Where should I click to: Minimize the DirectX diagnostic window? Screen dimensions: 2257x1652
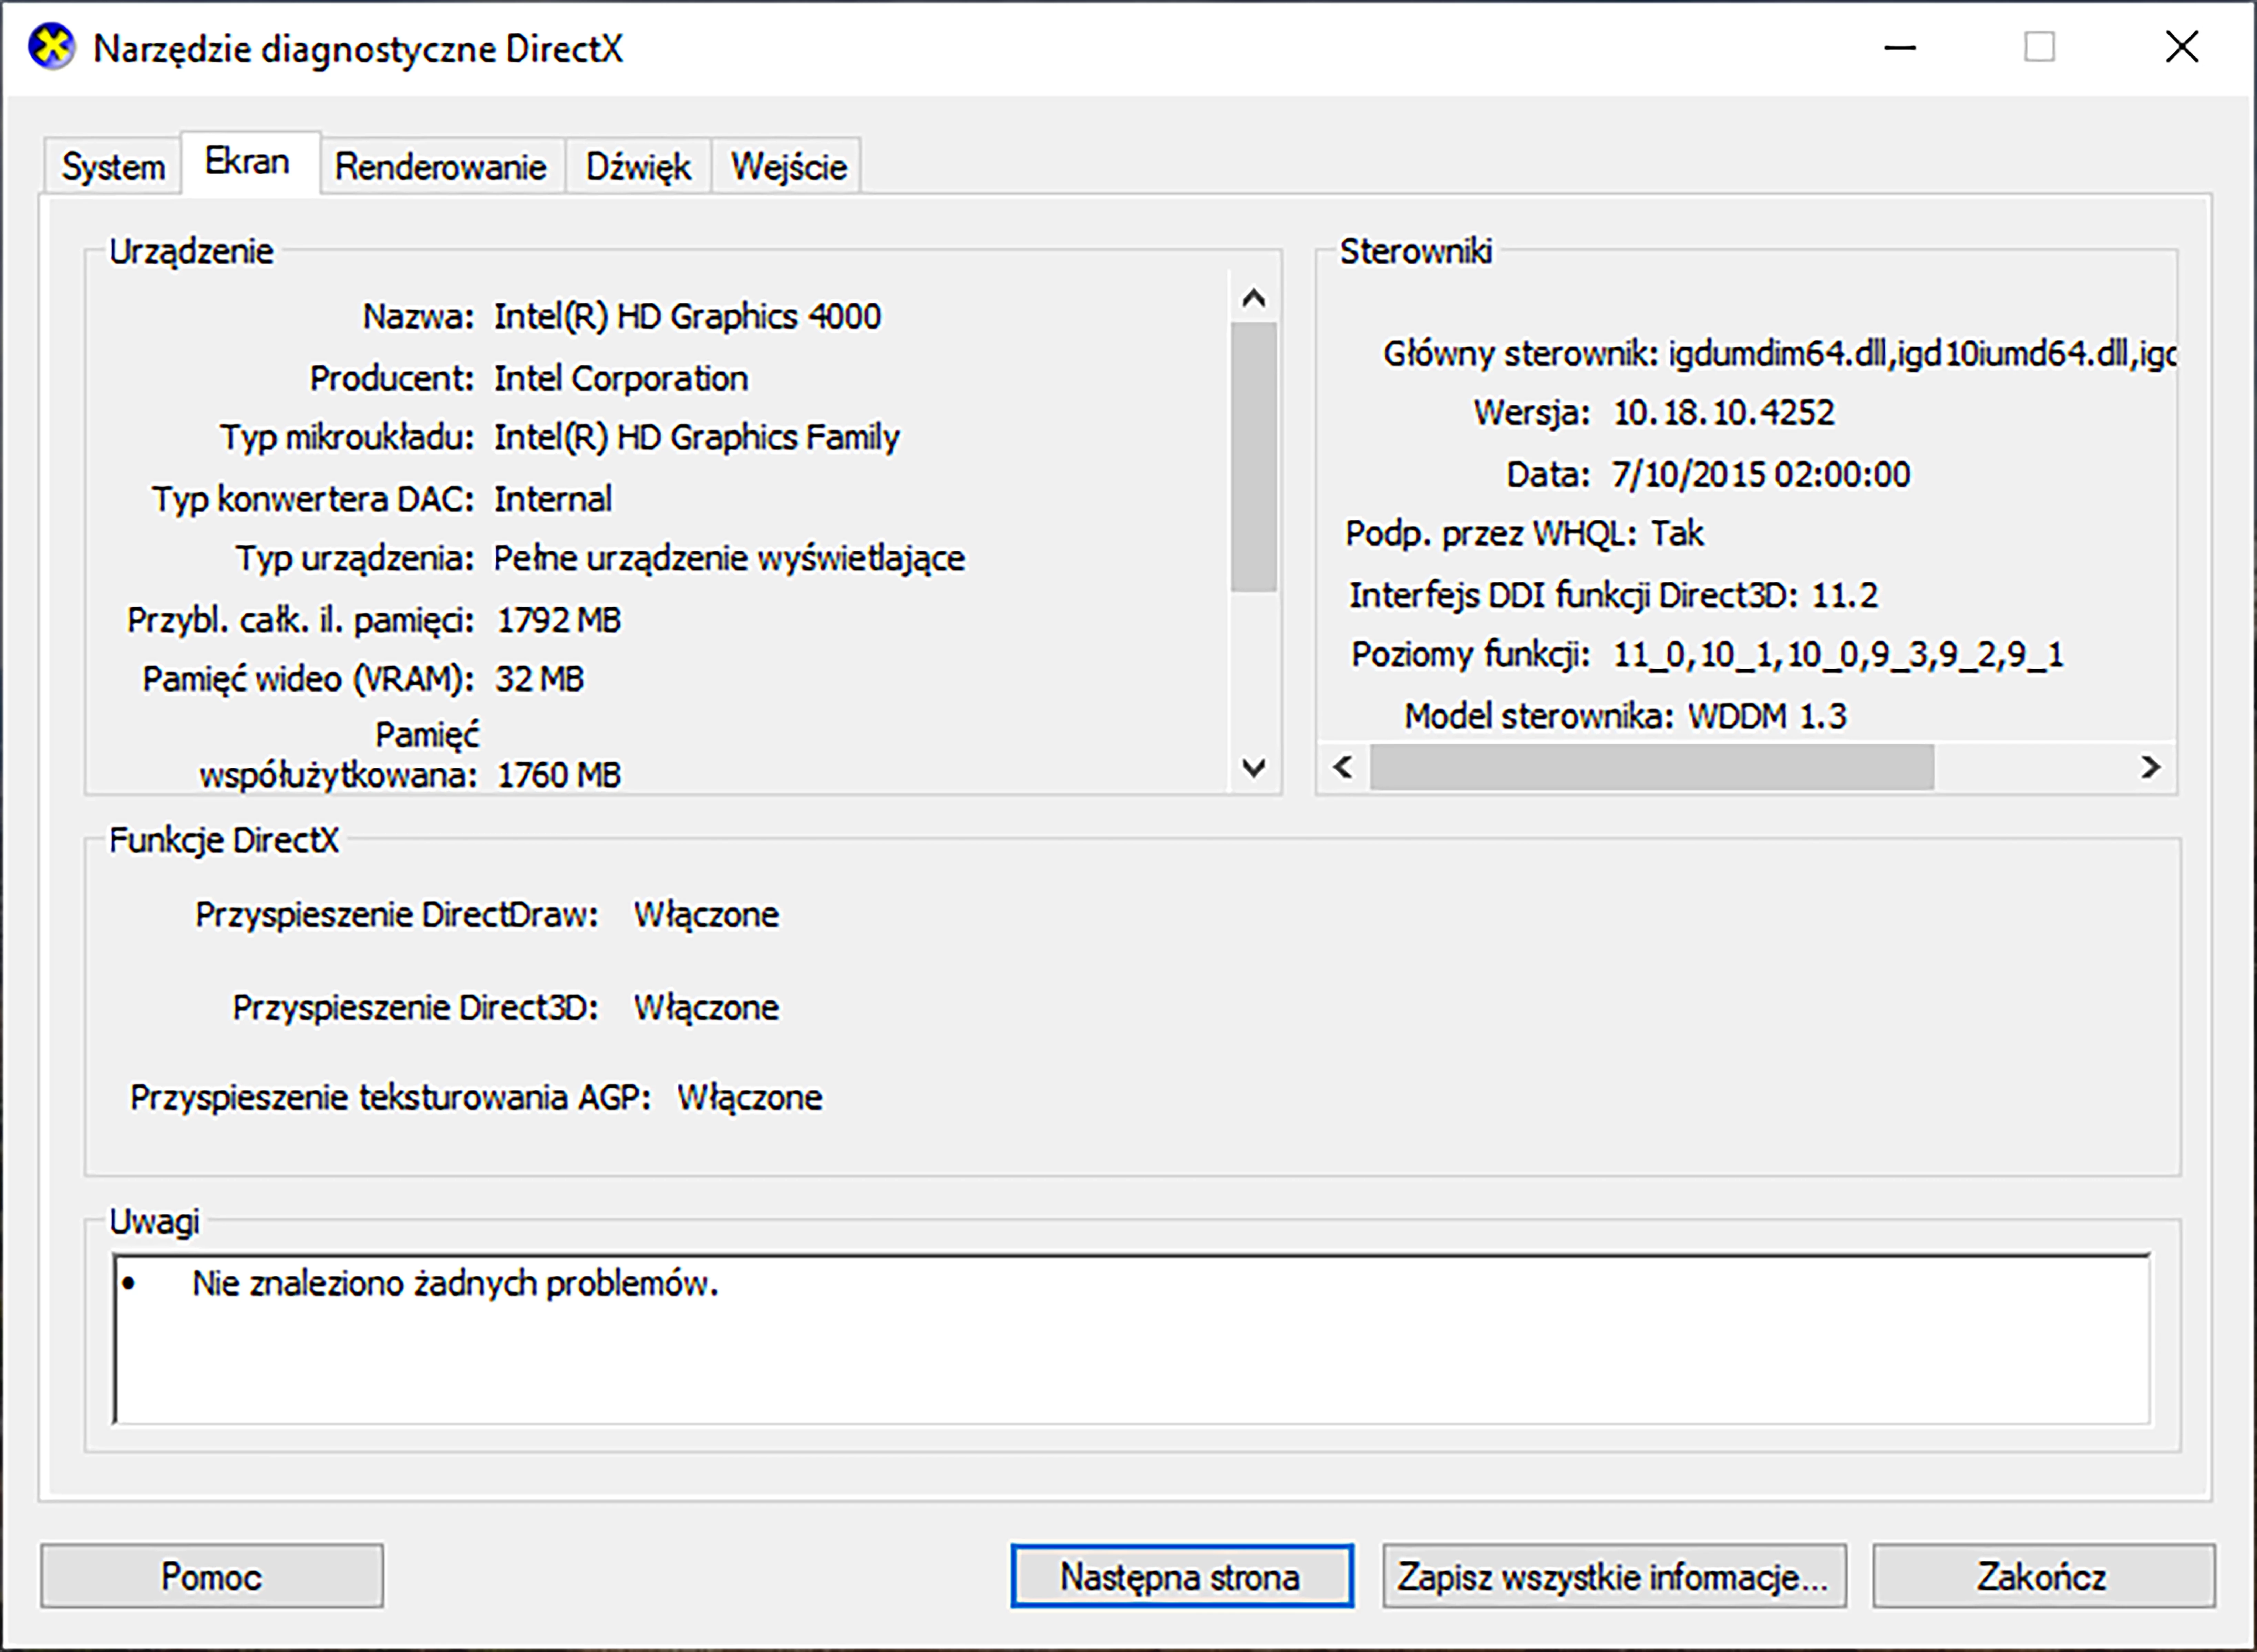tap(1899, 47)
